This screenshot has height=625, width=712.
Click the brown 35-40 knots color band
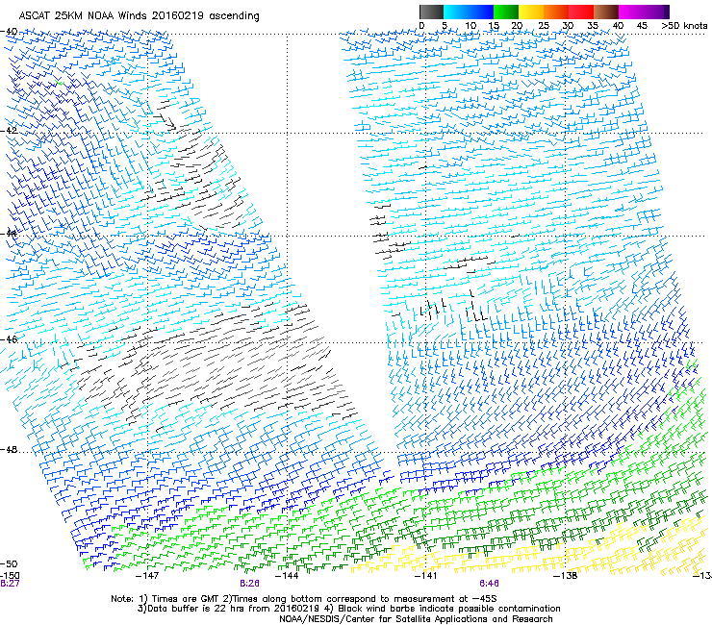[x=606, y=12]
